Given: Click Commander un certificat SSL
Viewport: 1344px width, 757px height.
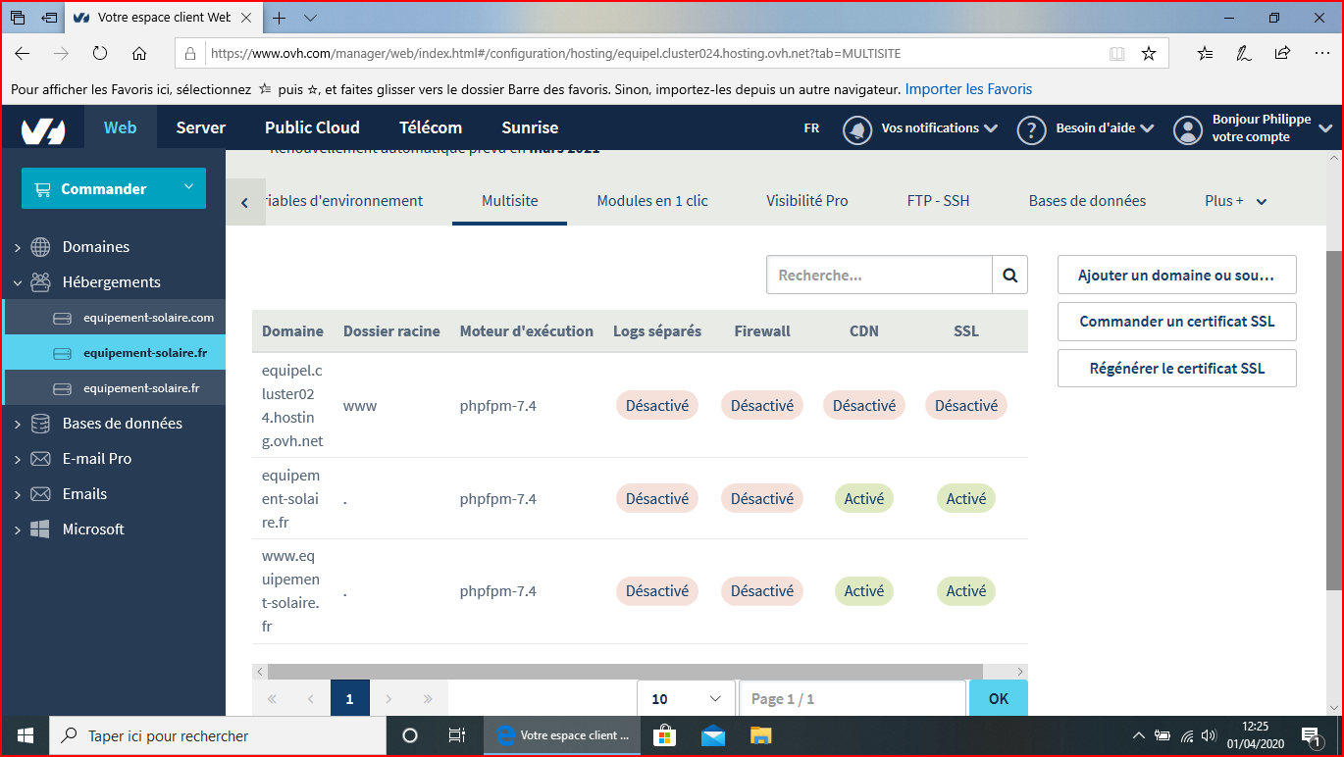Looking at the screenshot, I should [1177, 322].
